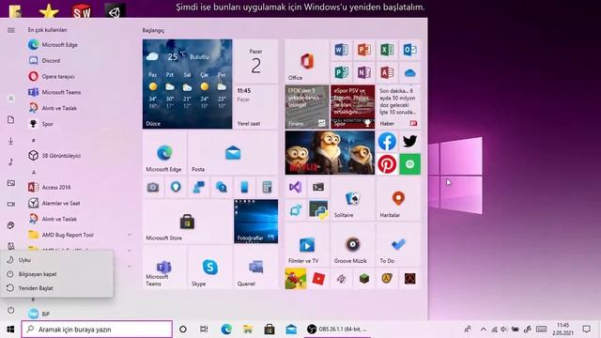Screen dimensions: 601x338
Task: Click the Windows Start button
Action: pyautogui.click(x=10, y=330)
